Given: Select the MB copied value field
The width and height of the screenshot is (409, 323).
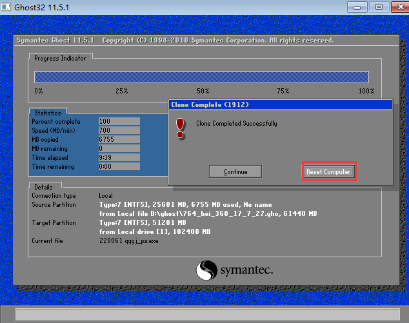Looking at the screenshot, I should point(119,139).
